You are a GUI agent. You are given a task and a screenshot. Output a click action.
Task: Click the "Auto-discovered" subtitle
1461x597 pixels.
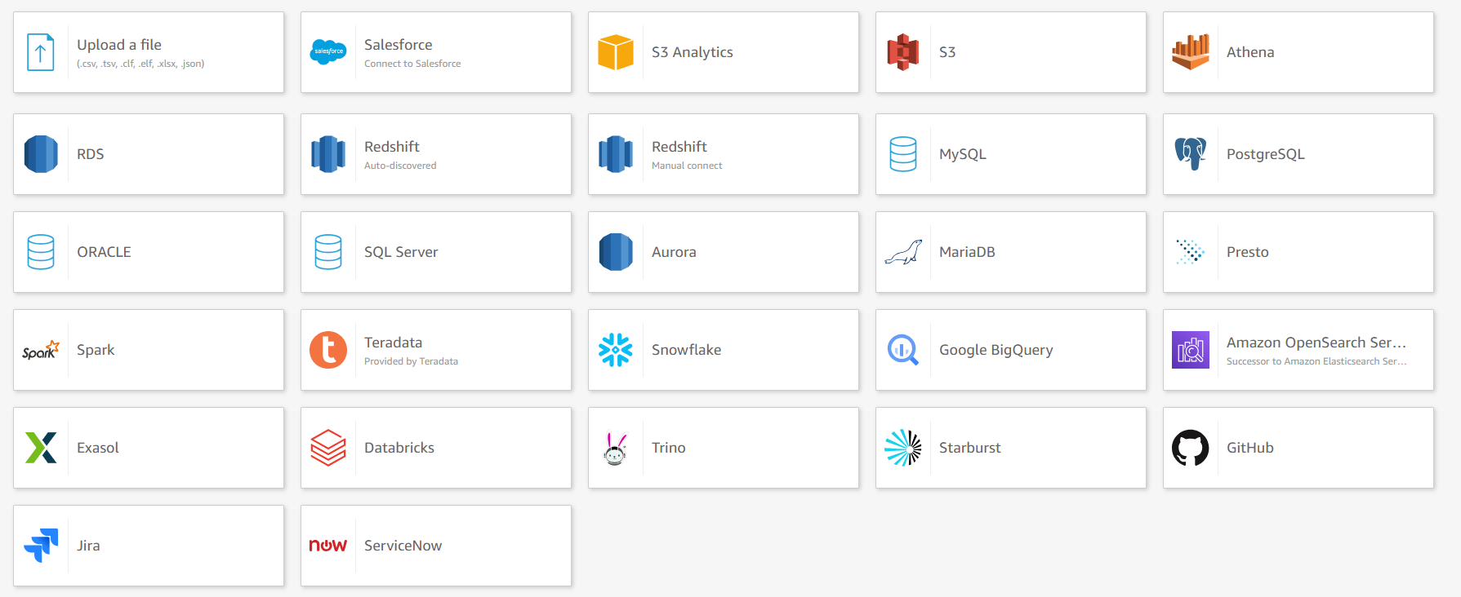(x=400, y=166)
